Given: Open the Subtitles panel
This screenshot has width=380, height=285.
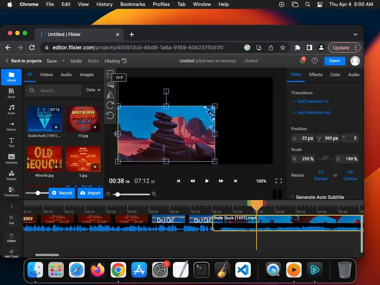Looking at the screenshot, I should [x=11, y=159].
